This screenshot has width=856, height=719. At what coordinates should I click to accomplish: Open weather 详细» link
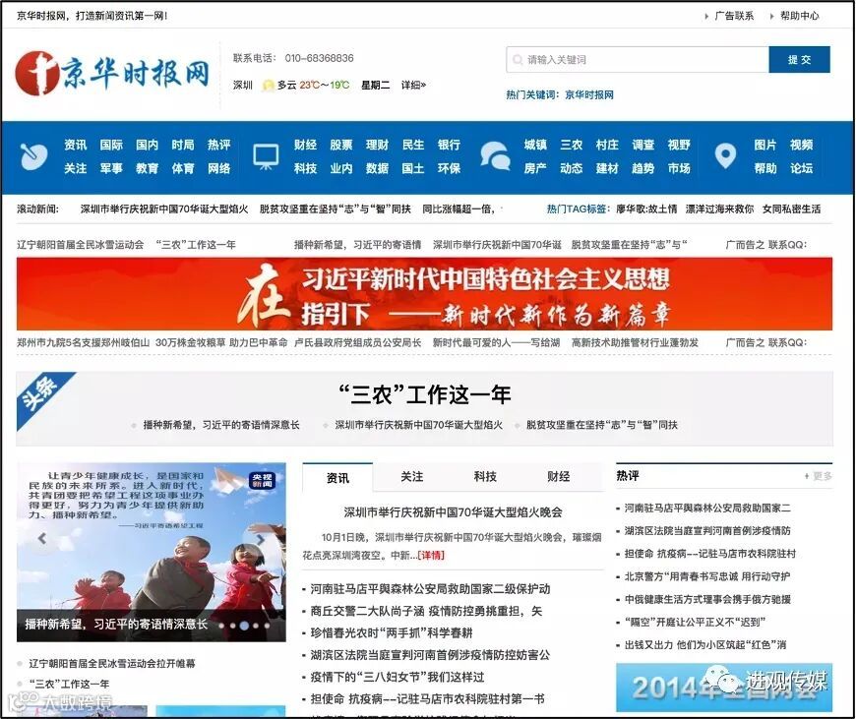click(x=413, y=86)
